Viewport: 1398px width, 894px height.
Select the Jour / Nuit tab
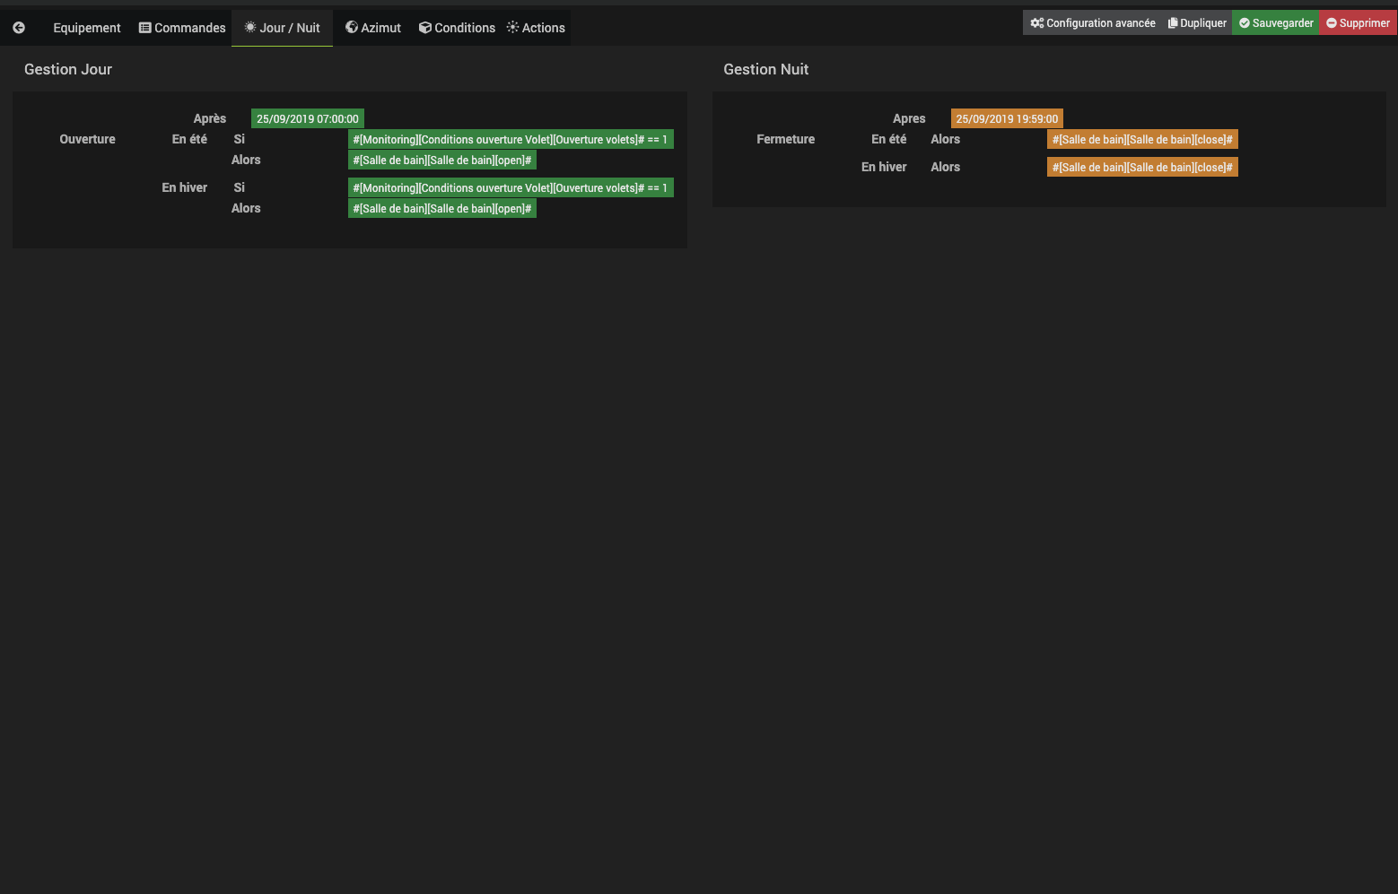[282, 28]
